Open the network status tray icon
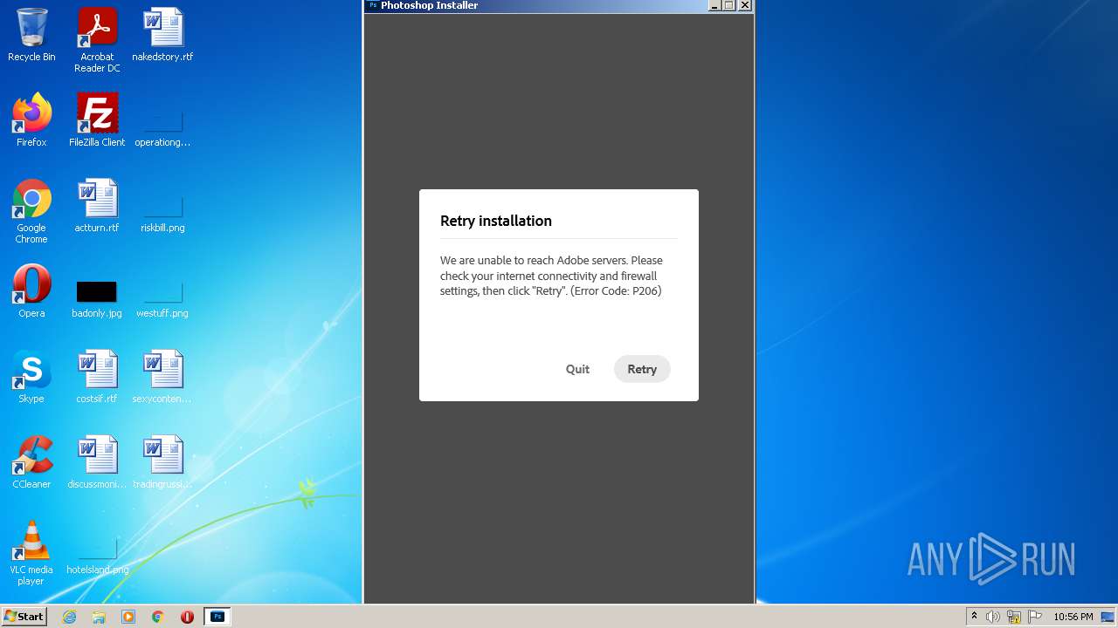 coord(1014,617)
